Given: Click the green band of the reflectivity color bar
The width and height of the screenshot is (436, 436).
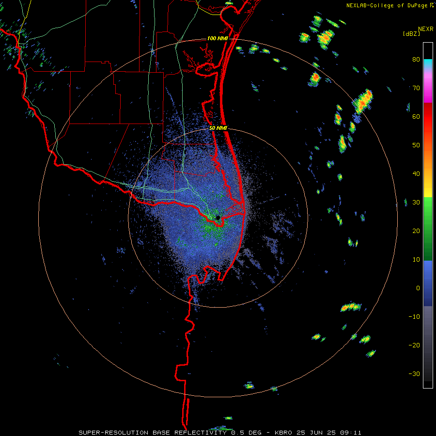Looking at the screenshot, I should point(428,229).
